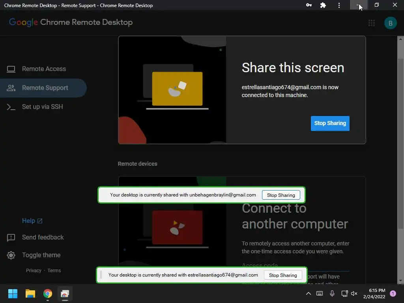This screenshot has width=404, height=303.
Task: Open Set up via SSH page
Action: pos(43,107)
